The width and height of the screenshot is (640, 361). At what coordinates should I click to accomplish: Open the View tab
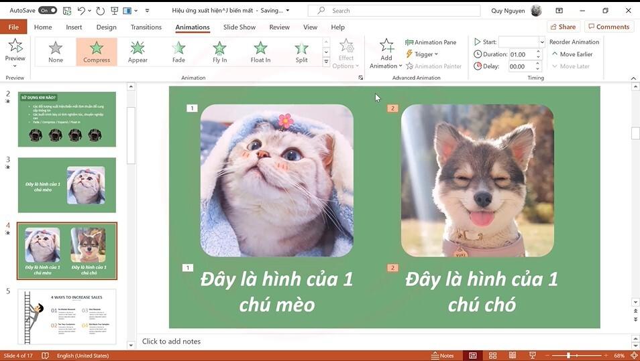(x=310, y=27)
